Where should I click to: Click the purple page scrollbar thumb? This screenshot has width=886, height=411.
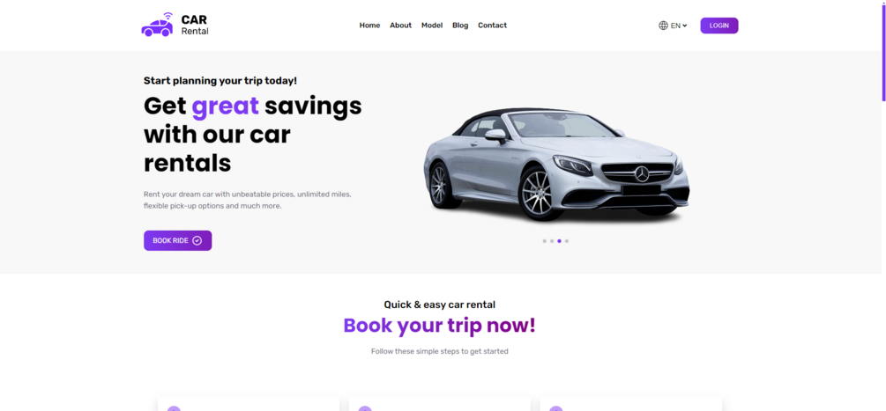[883, 51]
